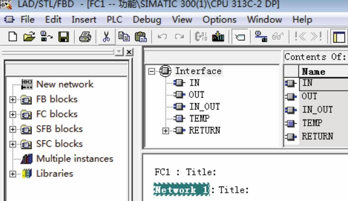Open the Debug menu
The height and width of the screenshot is (201, 348).
[147, 20]
